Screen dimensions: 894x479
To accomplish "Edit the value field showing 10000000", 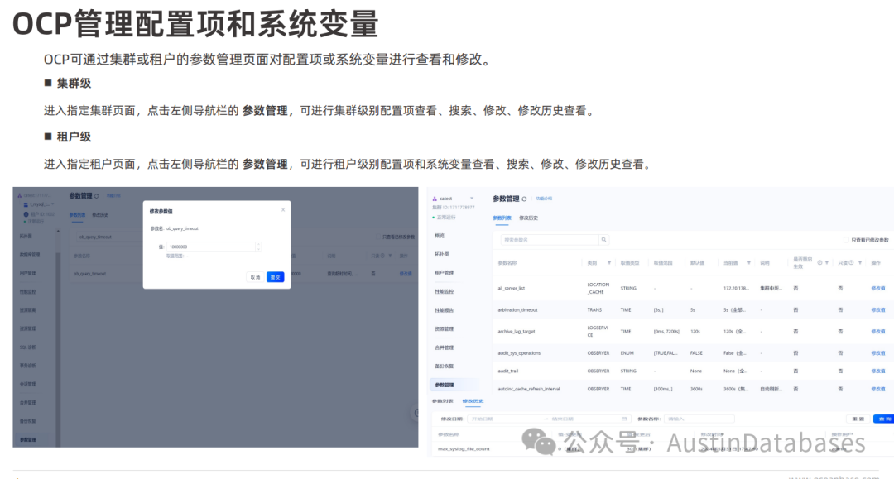I will pyautogui.click(x=211, y=247).
